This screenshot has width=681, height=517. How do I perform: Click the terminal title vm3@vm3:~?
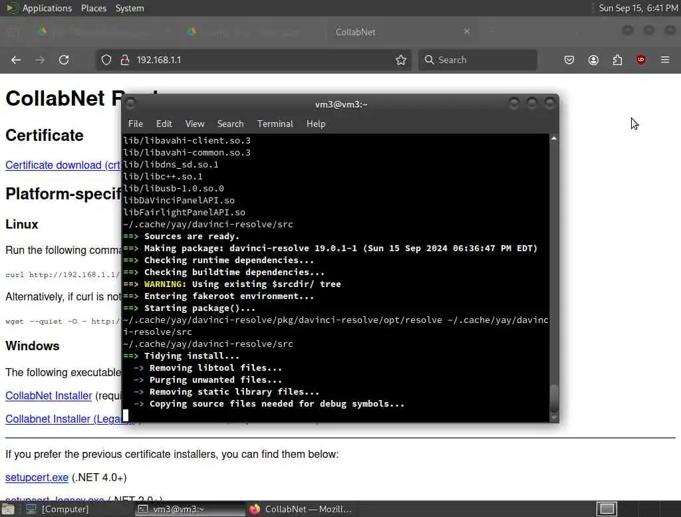coord(341,104)
